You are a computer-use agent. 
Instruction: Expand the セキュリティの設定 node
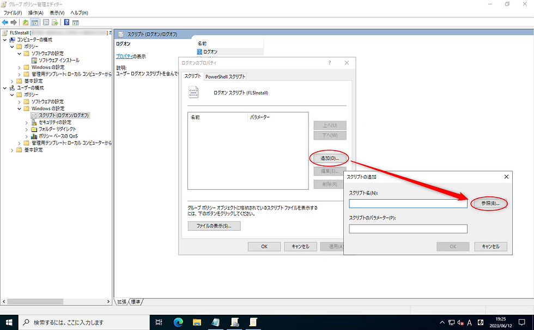coord(27,122)
